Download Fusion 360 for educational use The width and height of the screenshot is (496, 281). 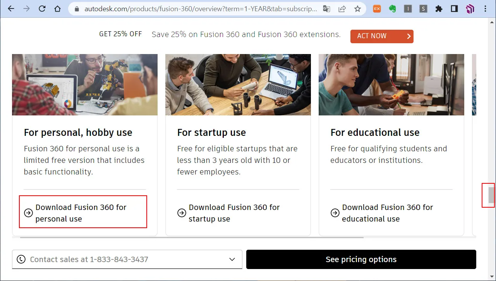point(388,213)
